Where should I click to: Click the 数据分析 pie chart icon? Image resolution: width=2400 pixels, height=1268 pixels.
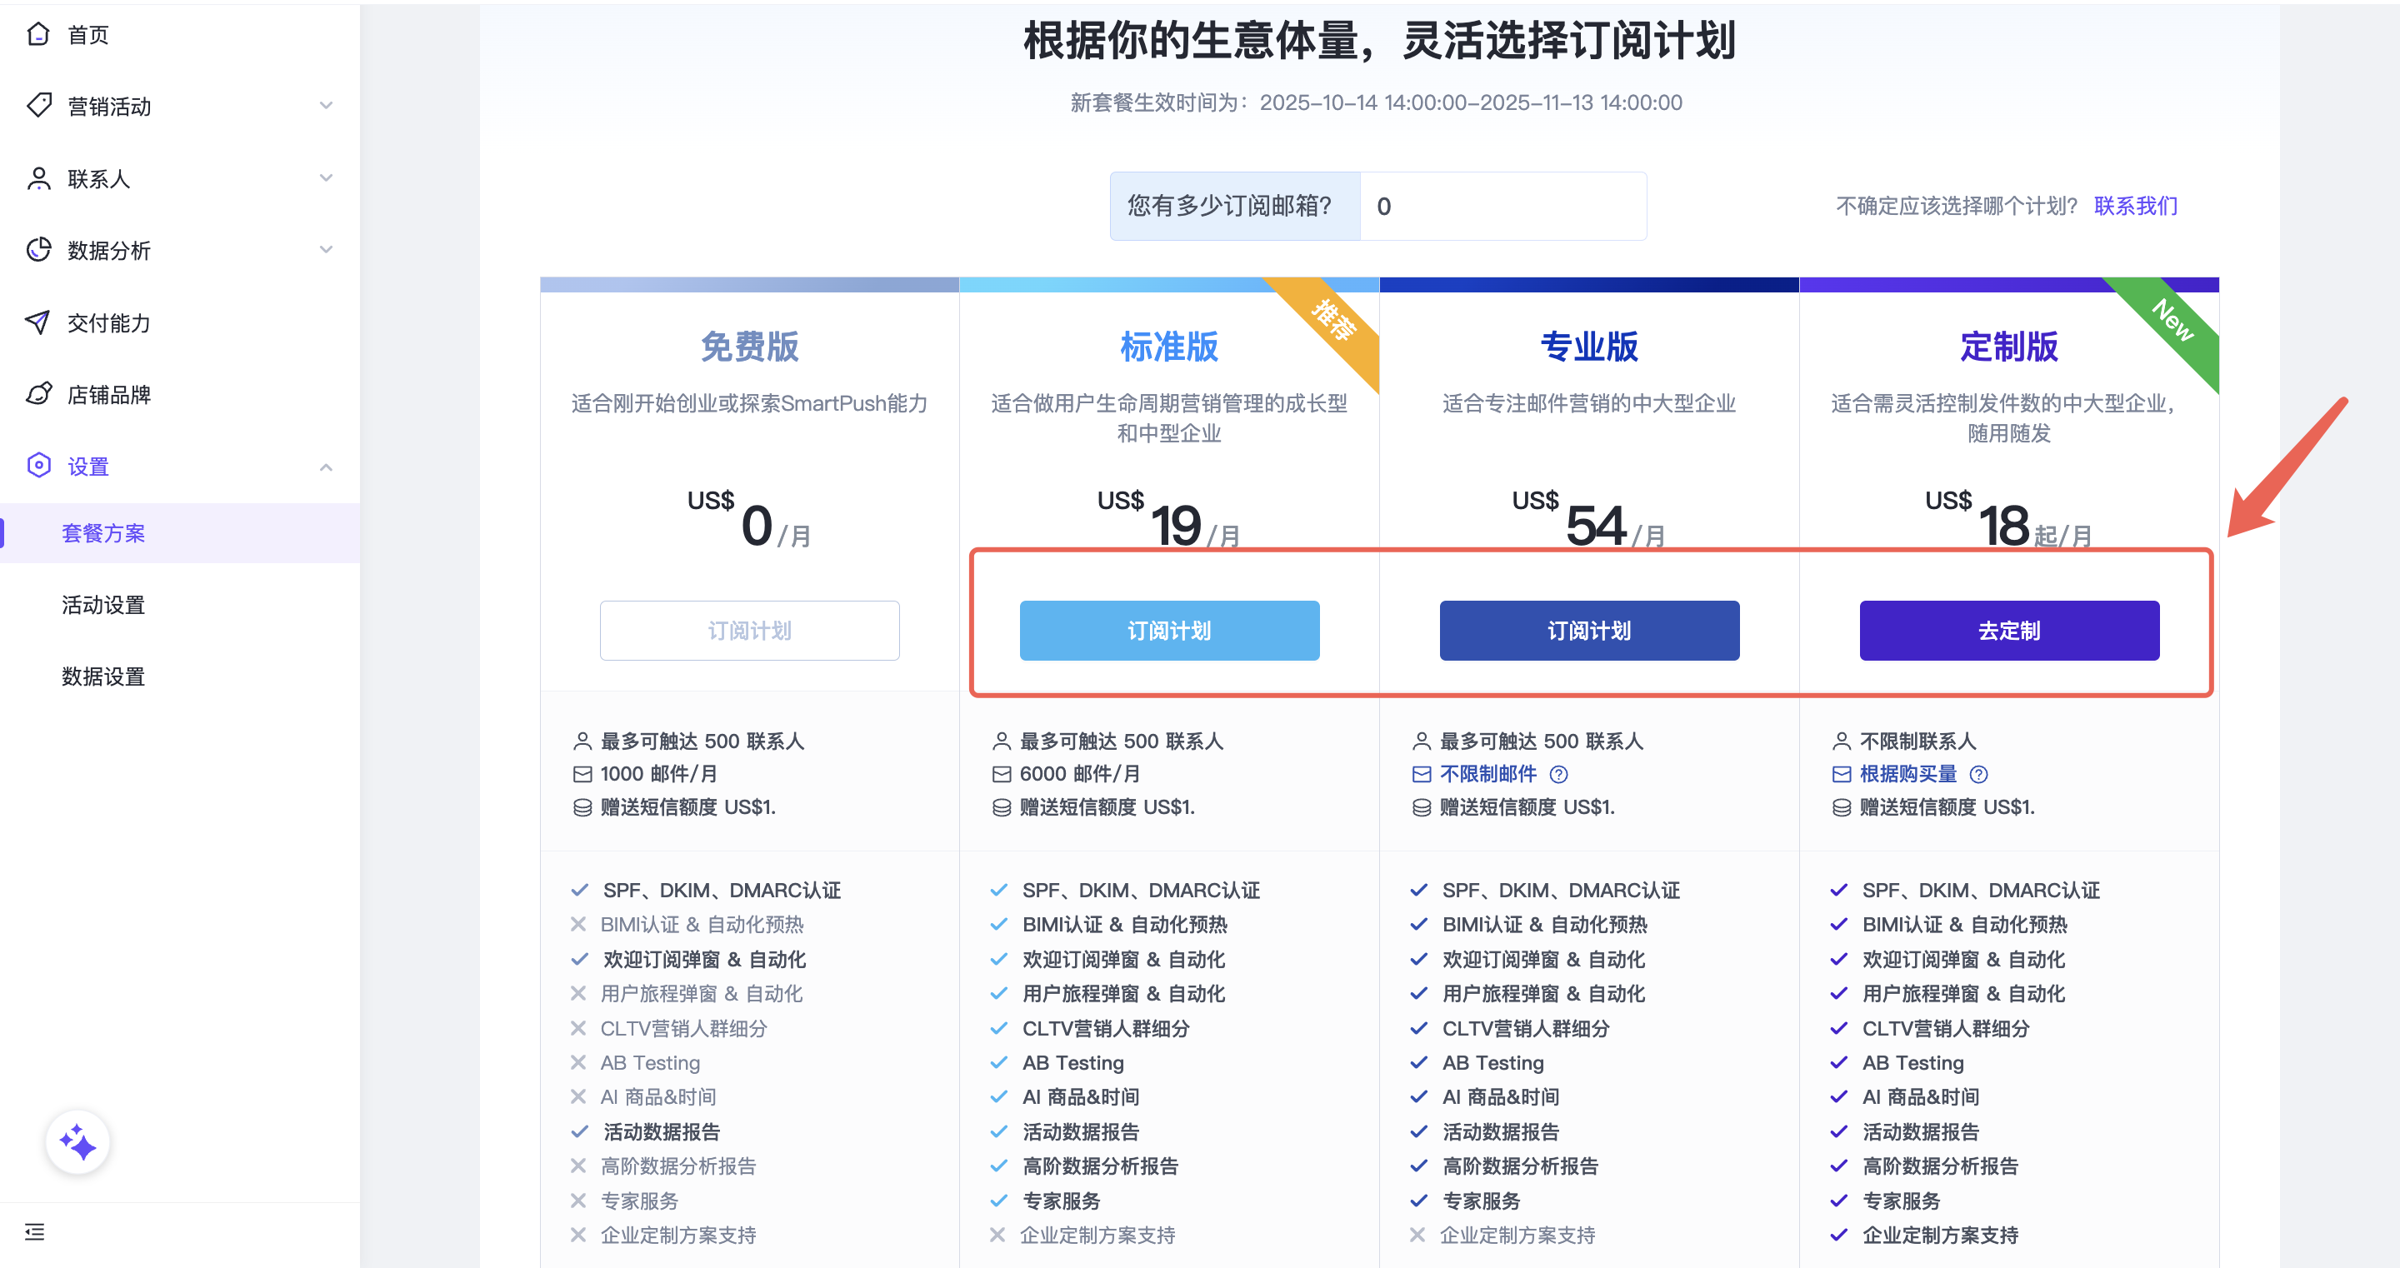(x=38, y=250)
